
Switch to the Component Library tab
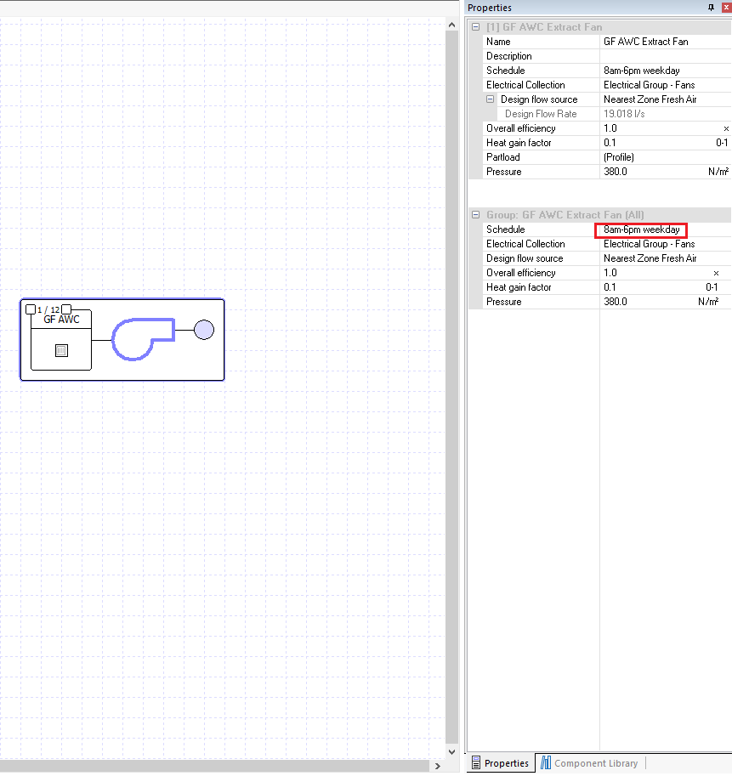(x=595, y=763)
